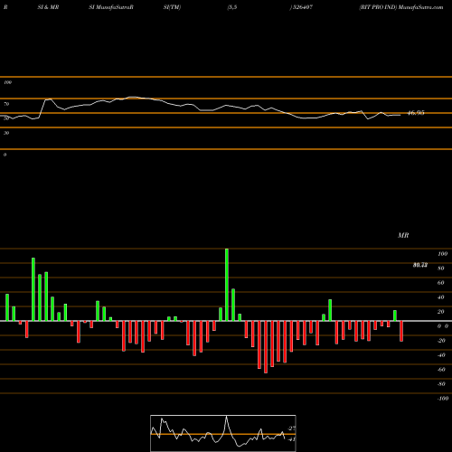
Task: Click the 'SI MunafaSutraR' header text
Action: [111, 7]
